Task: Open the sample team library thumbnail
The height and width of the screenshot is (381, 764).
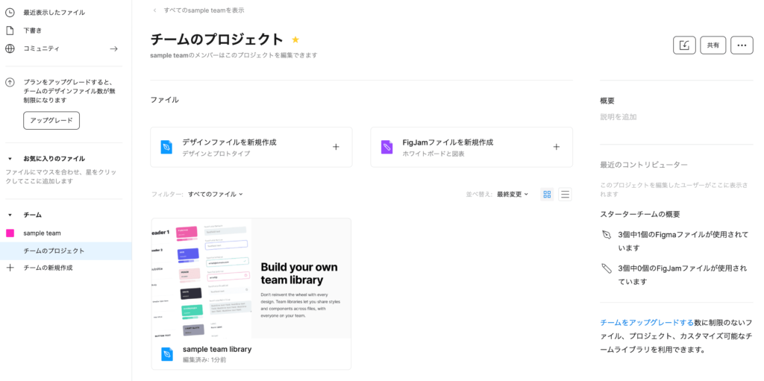Action: pos(251,278)
